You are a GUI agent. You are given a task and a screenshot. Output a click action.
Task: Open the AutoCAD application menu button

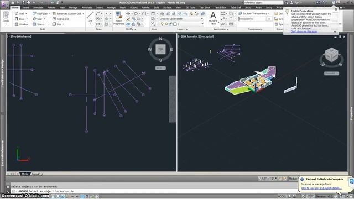coord(4,4)
